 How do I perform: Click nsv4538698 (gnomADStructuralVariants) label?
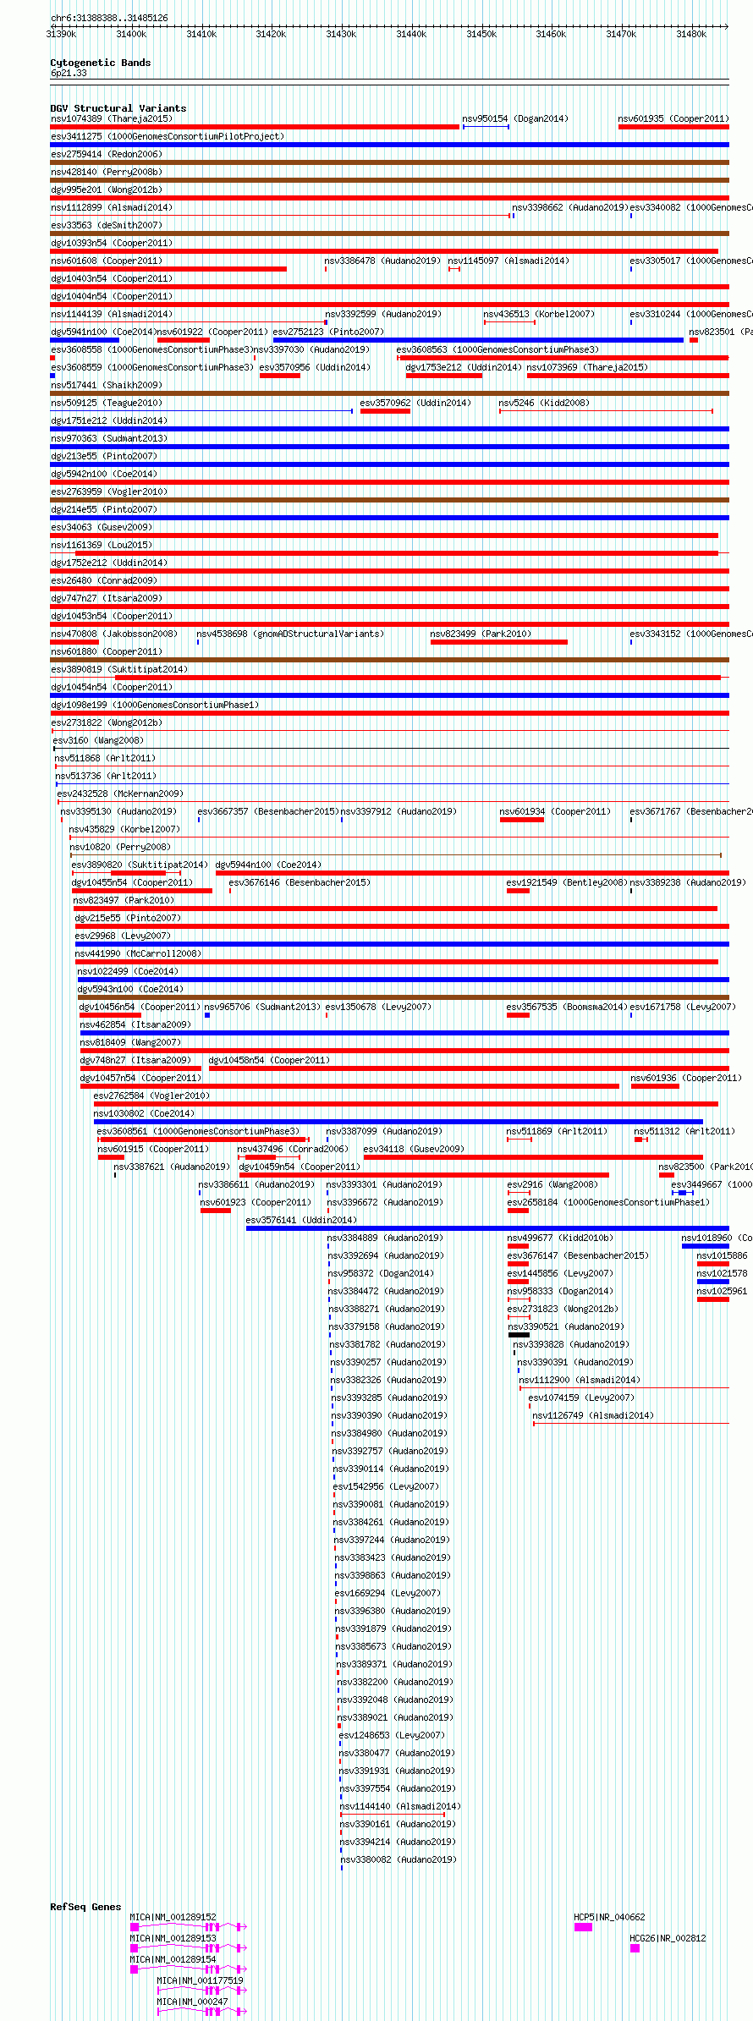pos(290,634)
